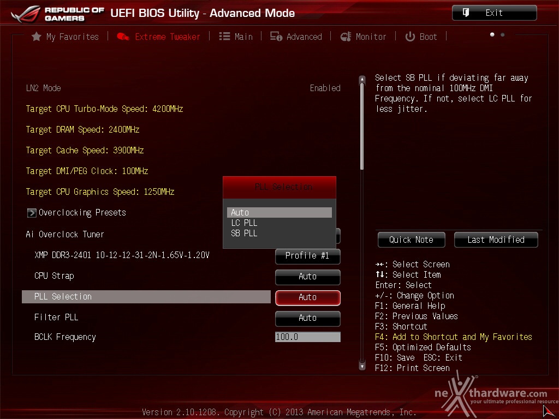The width and height of the screenshot is (559, 419).
Task: Click the F5: Optimized Defaults hint
Action: tap(423, 348)
